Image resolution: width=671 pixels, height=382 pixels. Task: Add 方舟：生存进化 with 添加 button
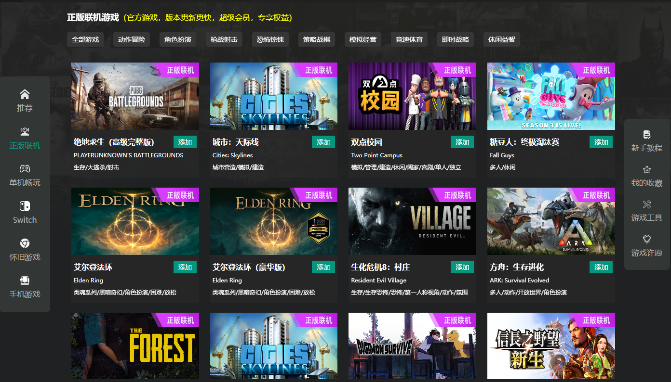(601, 267)
